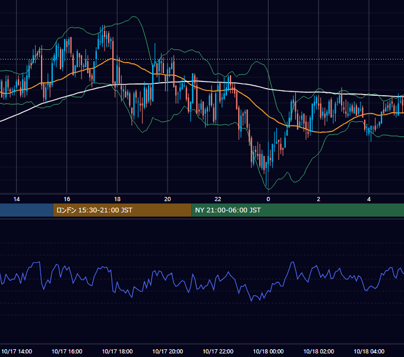Click the hour label 14 on time axis
The image size is (404, 357).
coord(17,199)
